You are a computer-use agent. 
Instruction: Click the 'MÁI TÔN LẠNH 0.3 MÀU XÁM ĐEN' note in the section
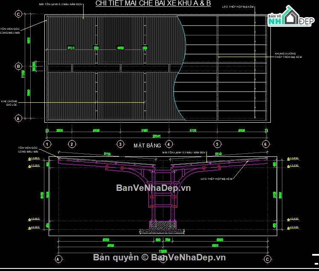(x=184, y=153)
